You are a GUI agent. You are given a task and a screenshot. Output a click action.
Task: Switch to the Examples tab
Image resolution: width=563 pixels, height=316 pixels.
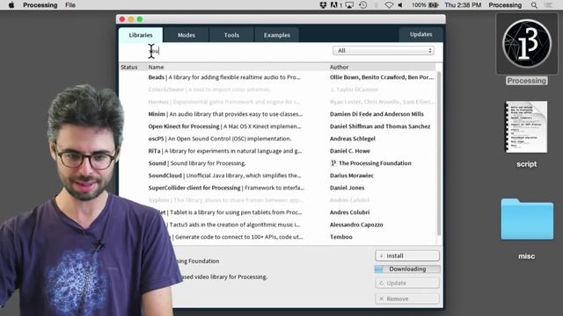[x=277, y=35]
